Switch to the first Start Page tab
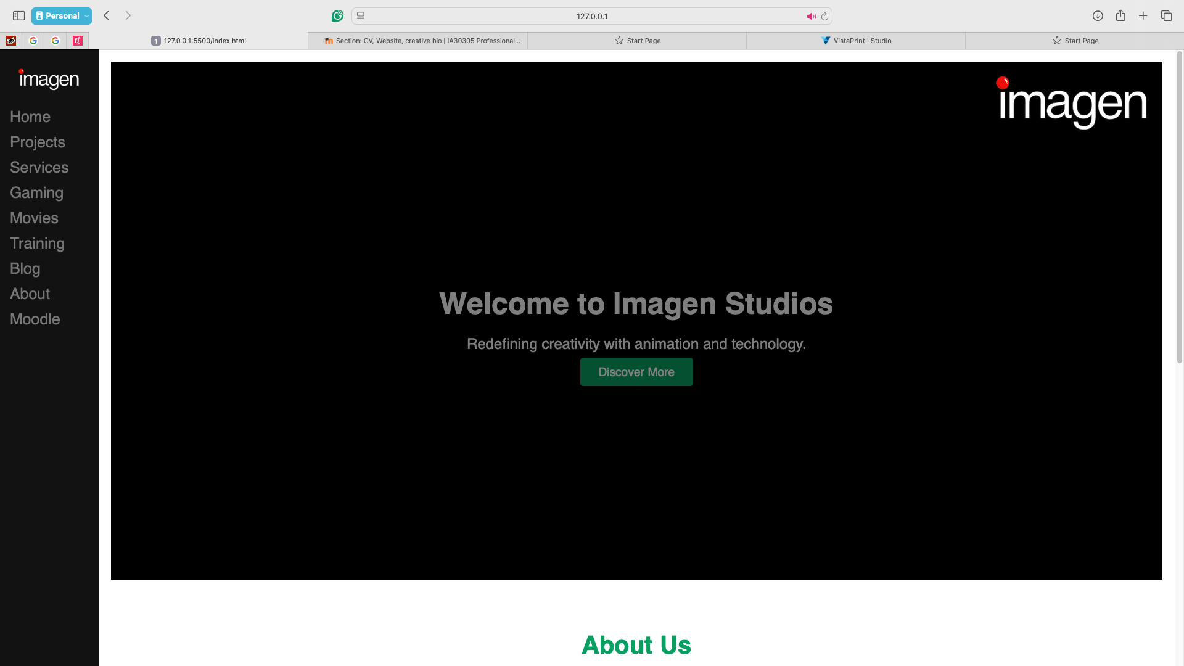1184x666 pixels. 637,41
